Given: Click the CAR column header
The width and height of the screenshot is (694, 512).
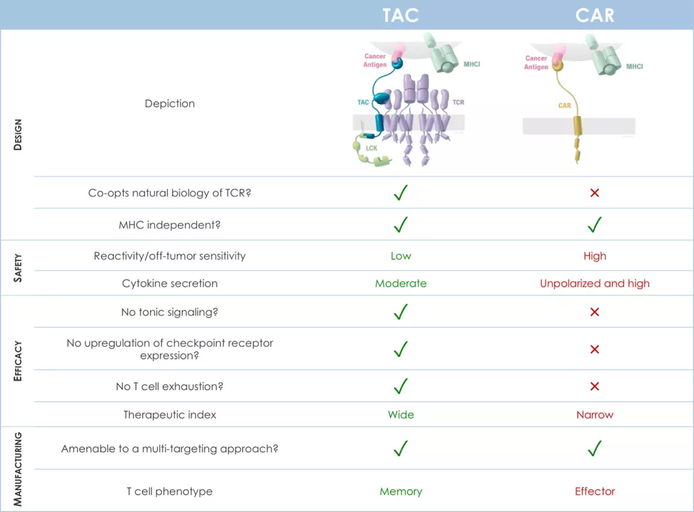Looking at the screenshot, I should (x=594, y=15).
